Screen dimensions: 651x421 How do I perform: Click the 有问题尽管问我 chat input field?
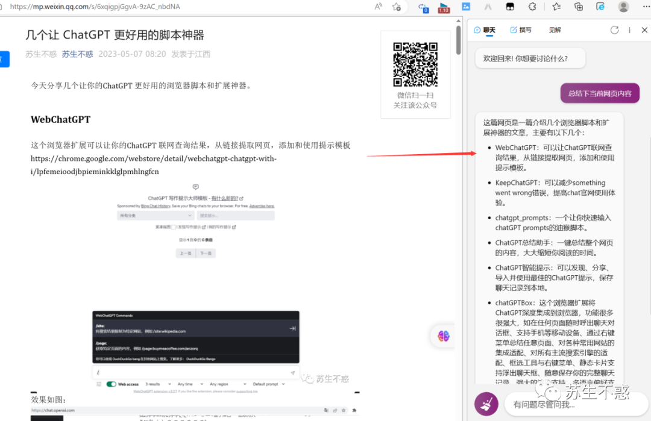(x=576, y=404)
